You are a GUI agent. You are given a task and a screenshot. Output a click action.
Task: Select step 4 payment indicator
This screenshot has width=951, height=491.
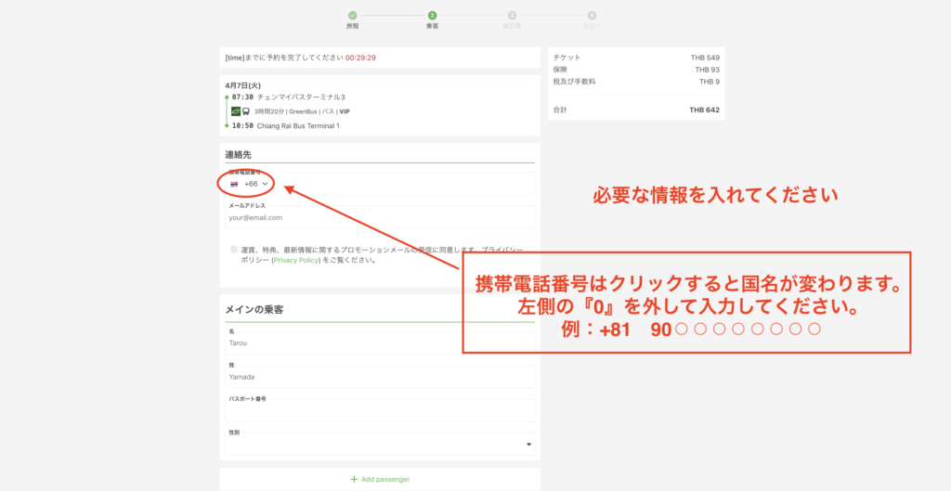pyautogui.click(x=592, y=15)
